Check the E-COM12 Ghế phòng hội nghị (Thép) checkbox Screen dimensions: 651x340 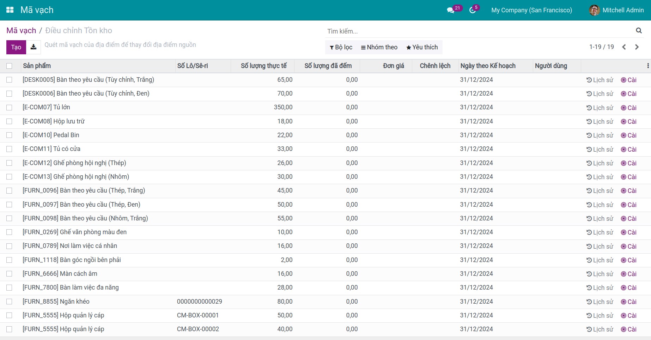[x=9, y=163]
